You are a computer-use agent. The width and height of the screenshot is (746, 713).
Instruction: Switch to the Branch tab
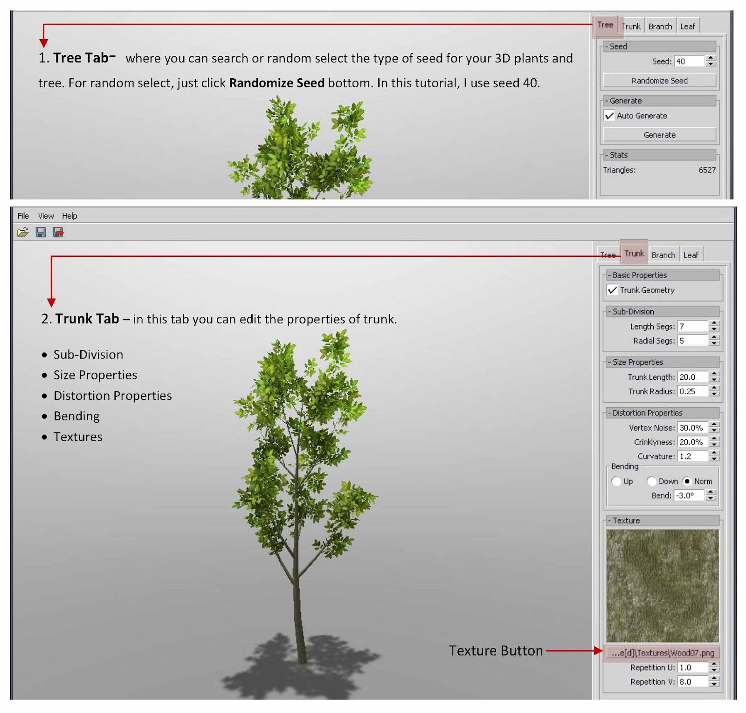[663, 254]
